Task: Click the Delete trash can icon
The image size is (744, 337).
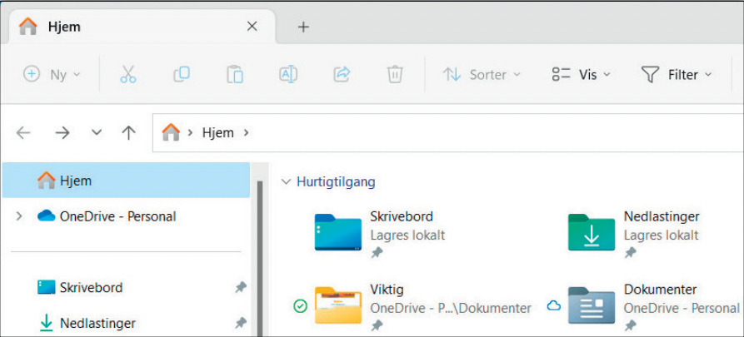Action: click(394, 74)
